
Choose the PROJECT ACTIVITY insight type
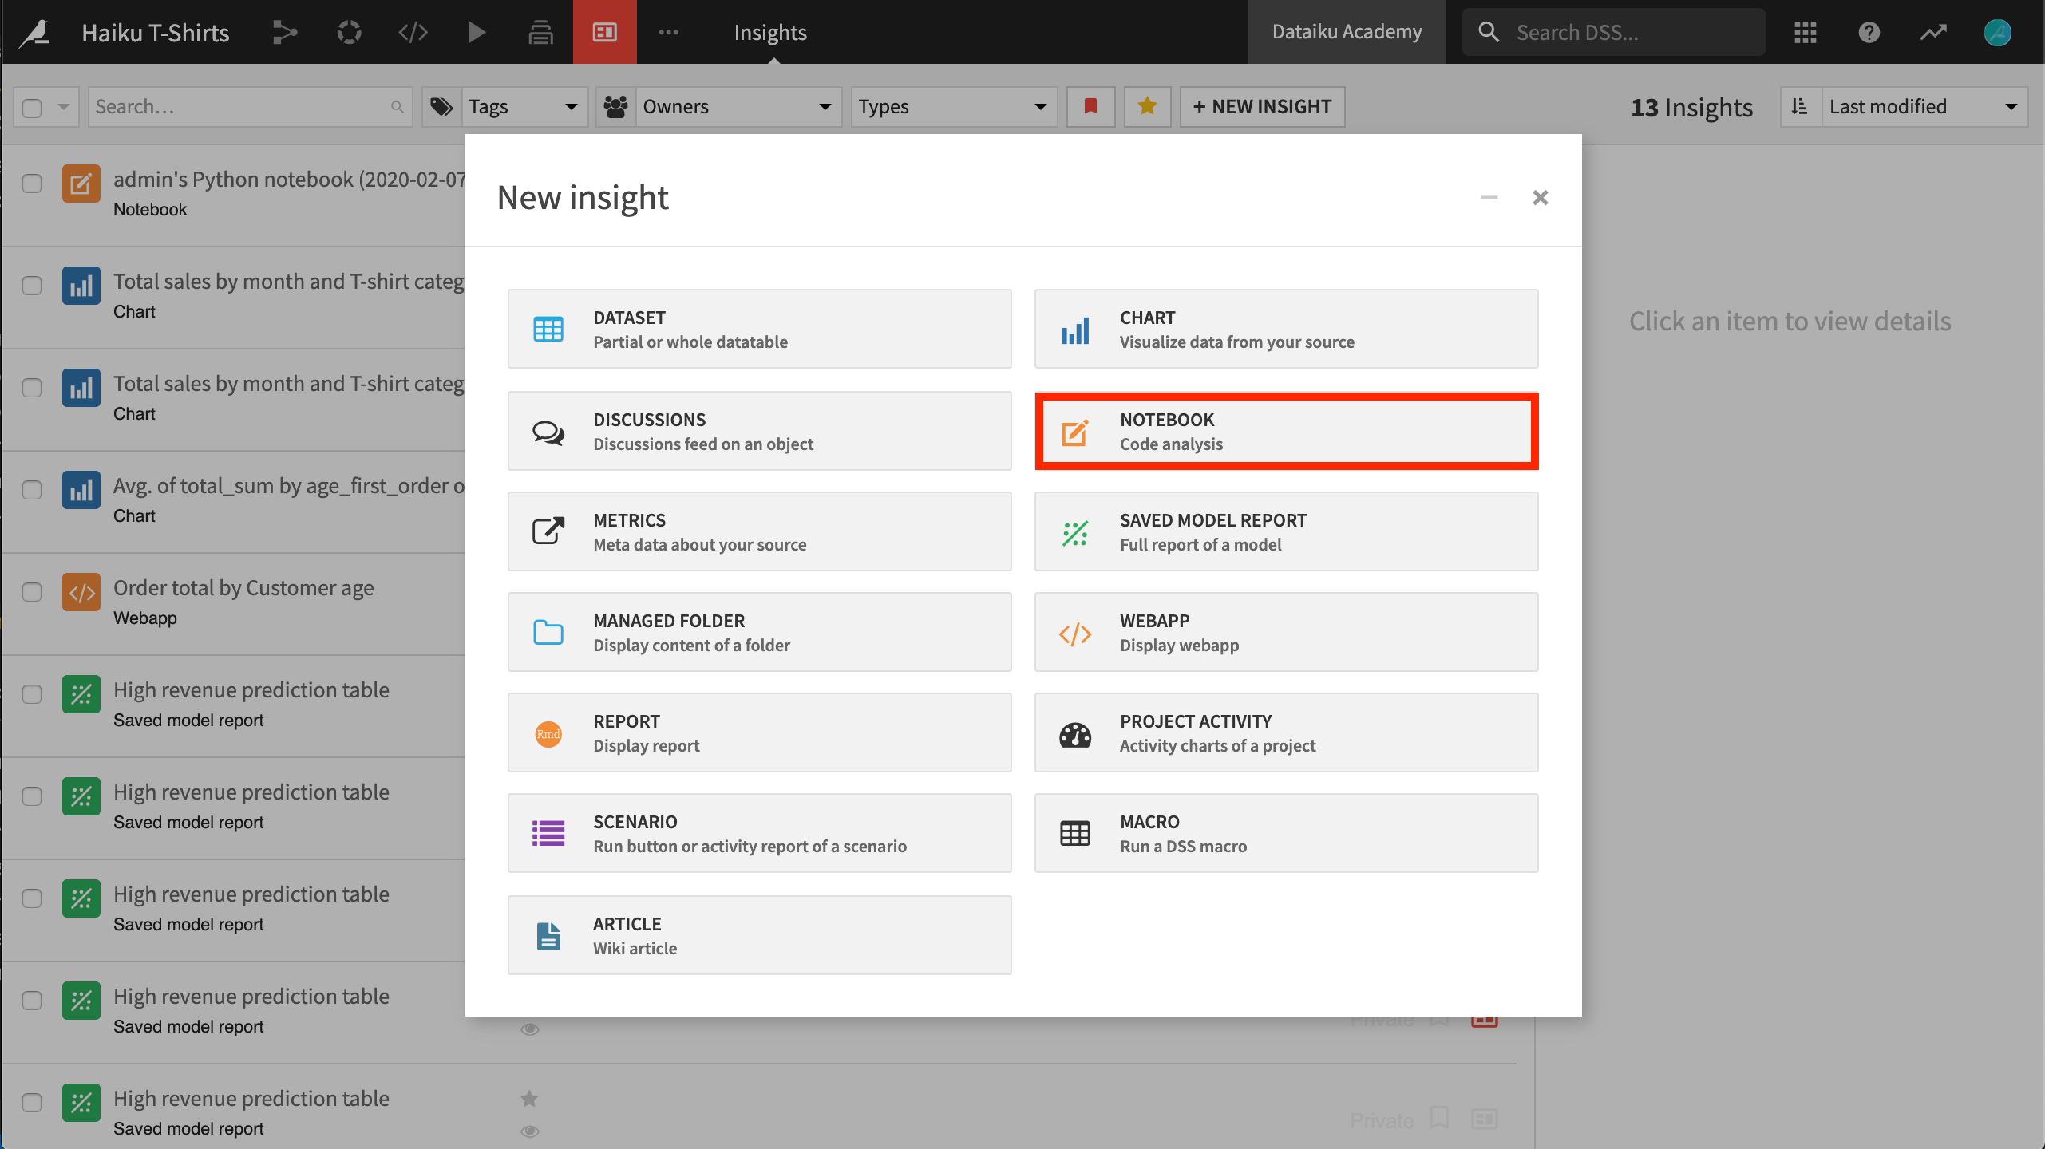tap(1286, 732)
